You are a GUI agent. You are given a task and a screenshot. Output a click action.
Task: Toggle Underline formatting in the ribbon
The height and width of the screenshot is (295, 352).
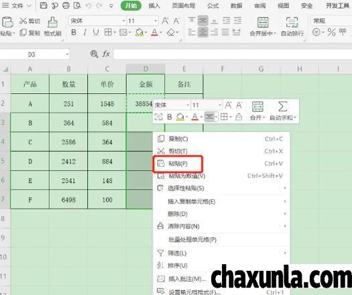click(x=96, y=33)
